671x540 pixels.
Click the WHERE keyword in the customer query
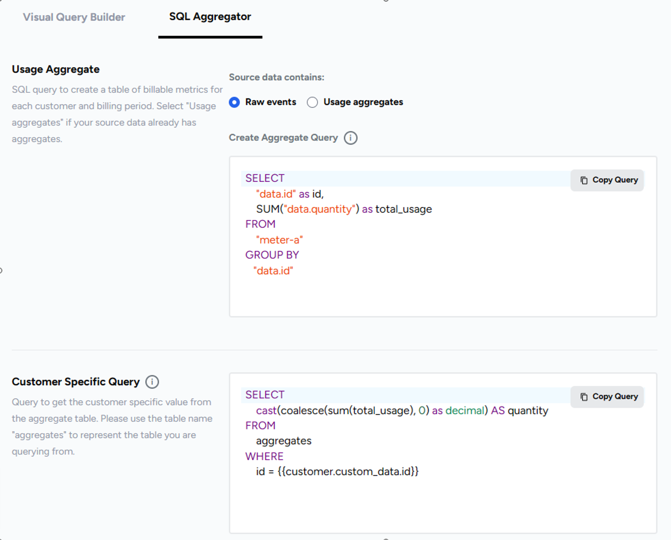pyautogui.click(x=264, y=457)
